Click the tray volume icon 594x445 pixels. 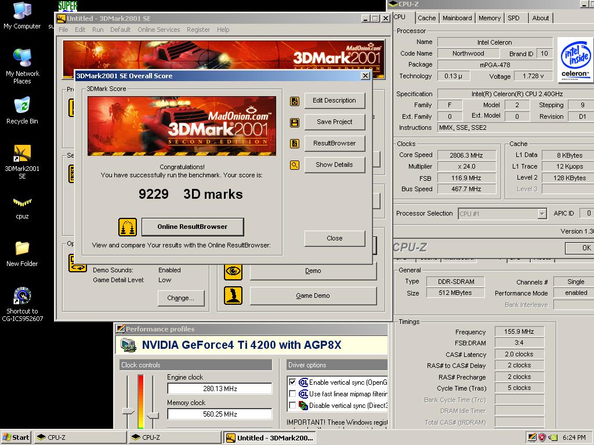click(553, 437)
